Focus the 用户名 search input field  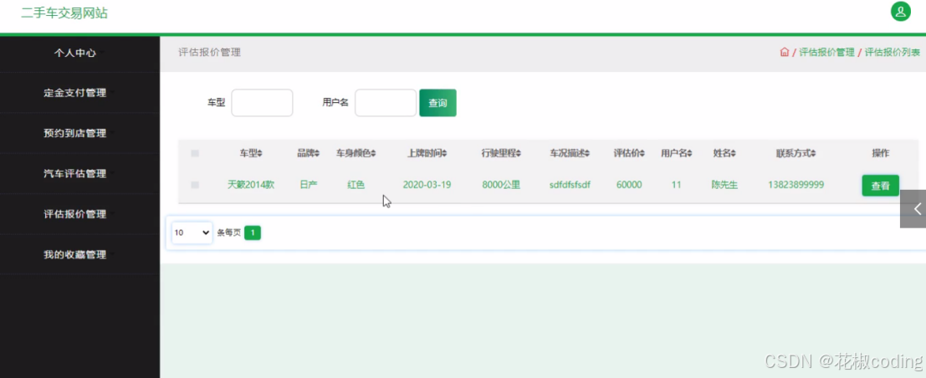tap(386, 103)
